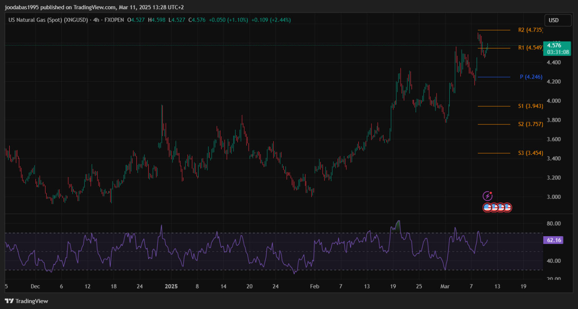Select the R1 (4.549) resistance label

click(x=530, y=48)
